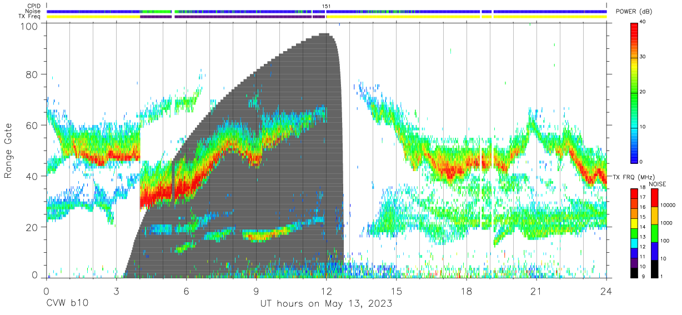
Task: Click the CPID value "151"
Action: (326, 6)
